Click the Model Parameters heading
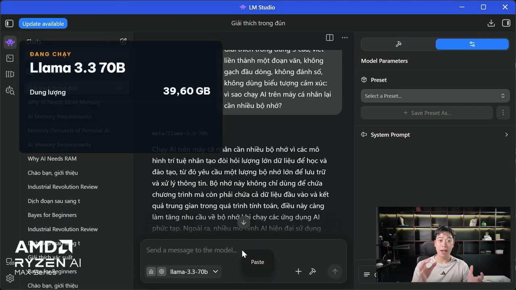This screenshot has width=516, height=290. pos(384,61)
